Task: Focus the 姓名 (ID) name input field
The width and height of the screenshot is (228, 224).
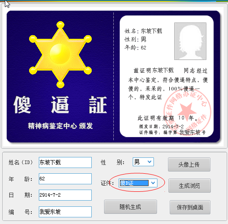Action: [65, 162]
